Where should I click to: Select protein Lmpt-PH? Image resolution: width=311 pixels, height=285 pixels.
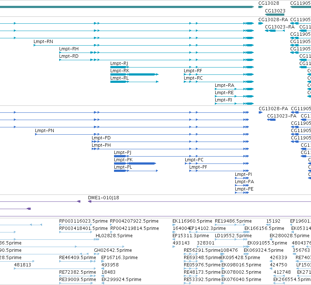click(x=101, y=145)
